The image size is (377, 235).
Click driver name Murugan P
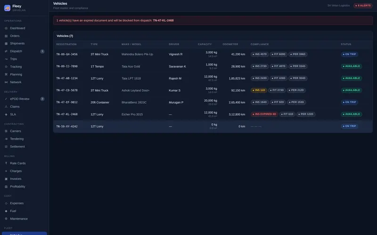176,102
